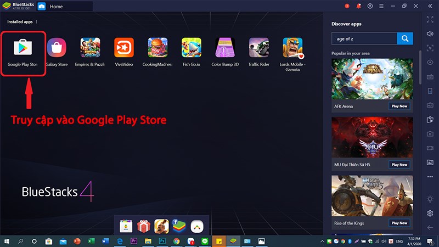Open the red gift box in dock
This screenshot has height=247, width=439.
144,226
